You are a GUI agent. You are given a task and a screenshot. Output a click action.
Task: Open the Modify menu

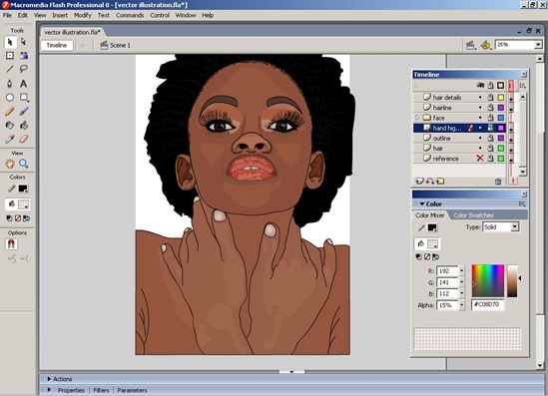83,15
